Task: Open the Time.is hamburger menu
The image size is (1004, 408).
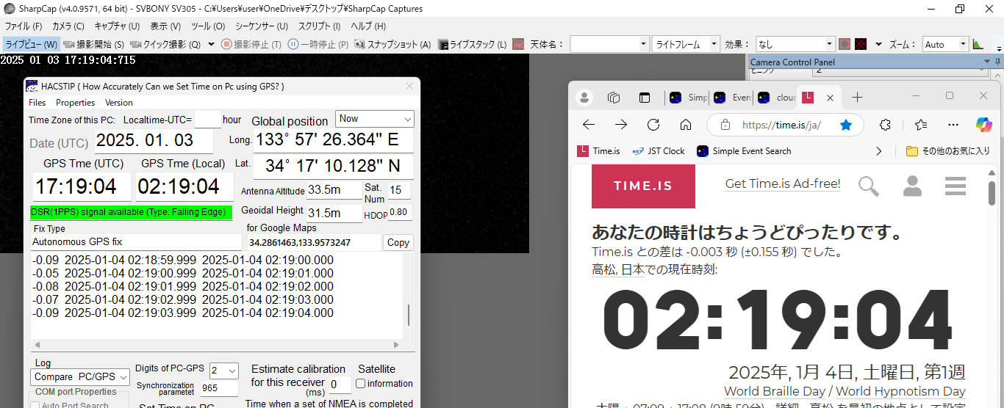Action: coord(955,186)
